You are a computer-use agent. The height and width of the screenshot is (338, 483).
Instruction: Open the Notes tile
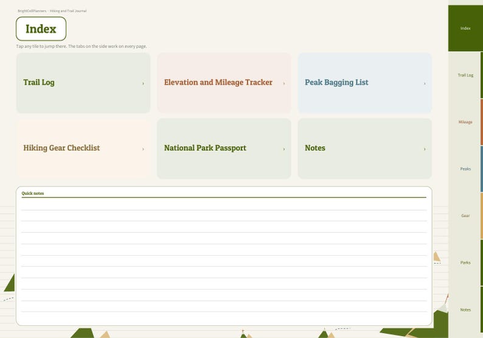(x=365, y=149)
